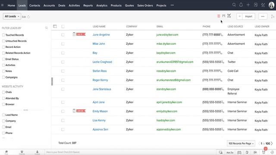Open the notifications bell
The width and height of the screenshot is (276, 155).
click(241, 5)
